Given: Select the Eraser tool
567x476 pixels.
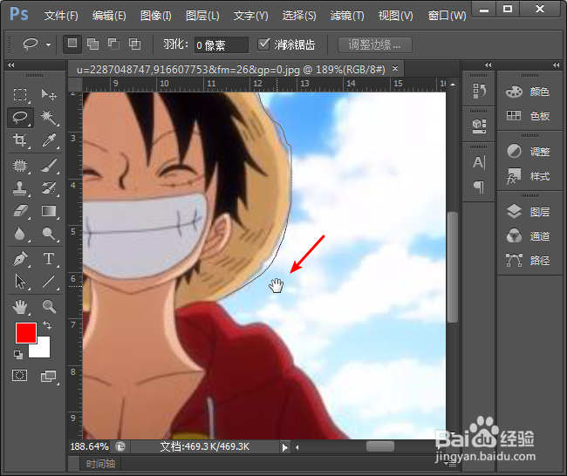Looking at the screenshot, I should point(20,211).
